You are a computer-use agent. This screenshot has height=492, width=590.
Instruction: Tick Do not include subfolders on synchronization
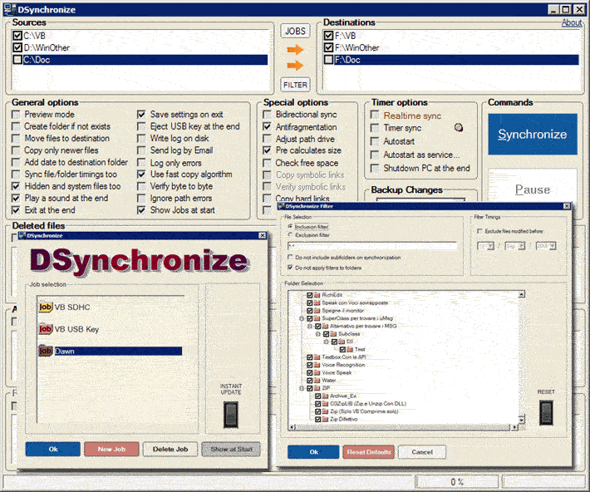point(290,257)
